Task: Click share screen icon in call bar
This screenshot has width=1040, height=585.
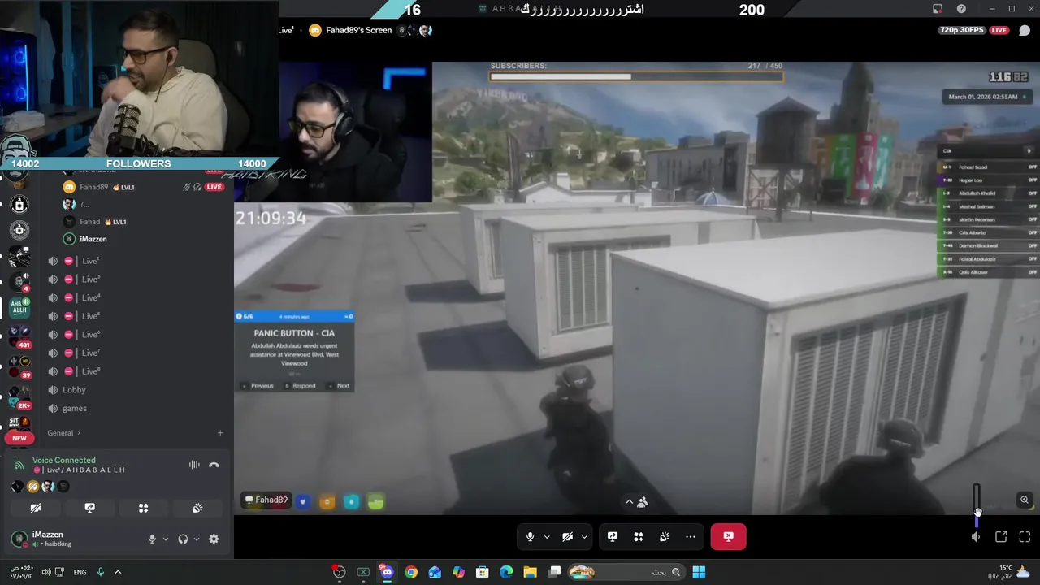Action: click(613, 536)
